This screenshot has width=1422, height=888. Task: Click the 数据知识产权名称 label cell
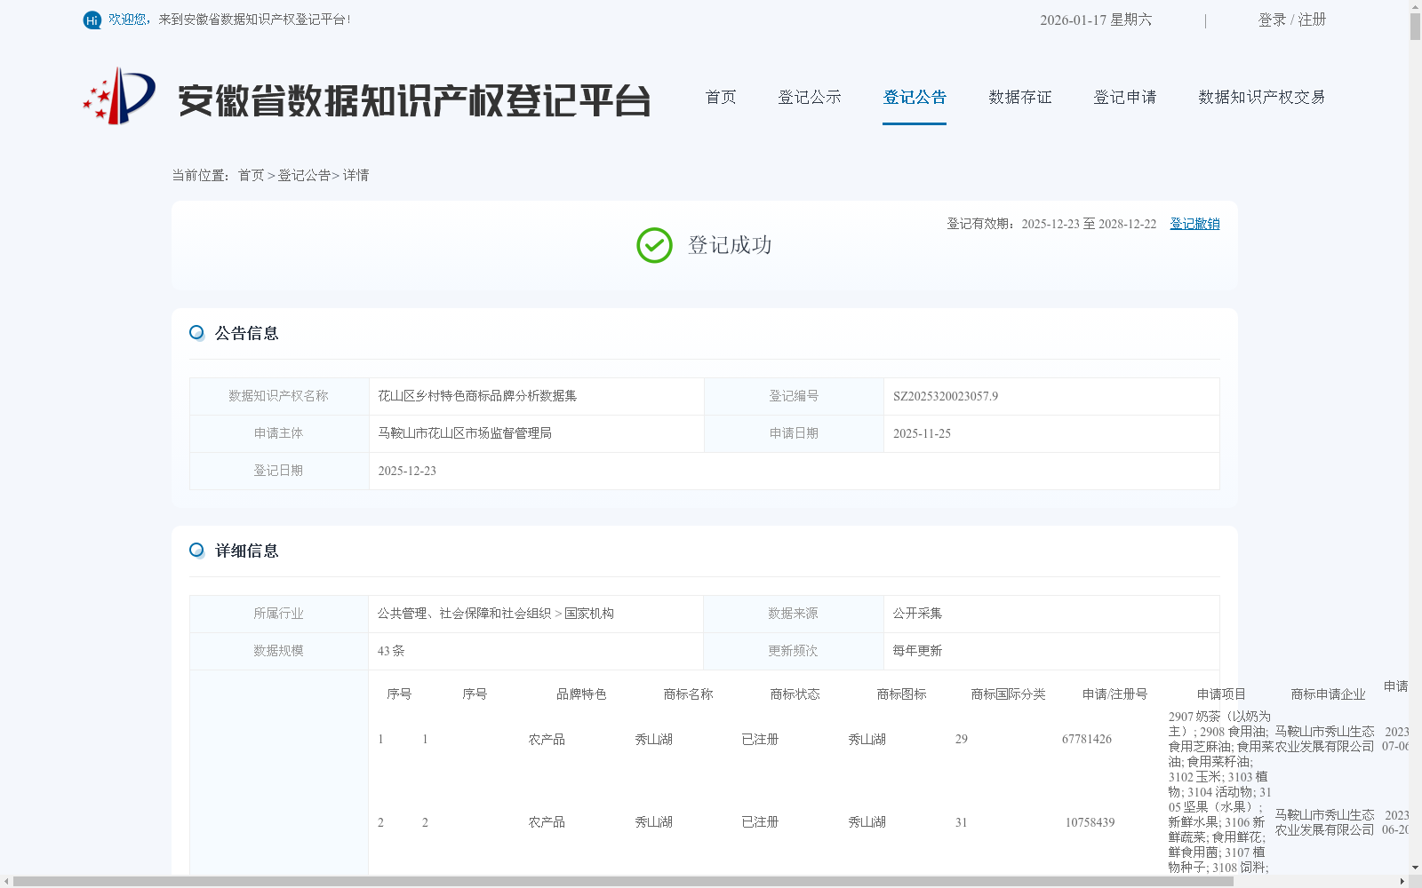[279, 396]
